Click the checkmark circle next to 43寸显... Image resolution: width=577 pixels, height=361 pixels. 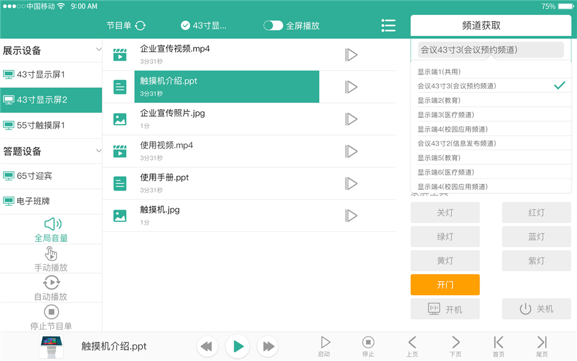pos(185,25)
